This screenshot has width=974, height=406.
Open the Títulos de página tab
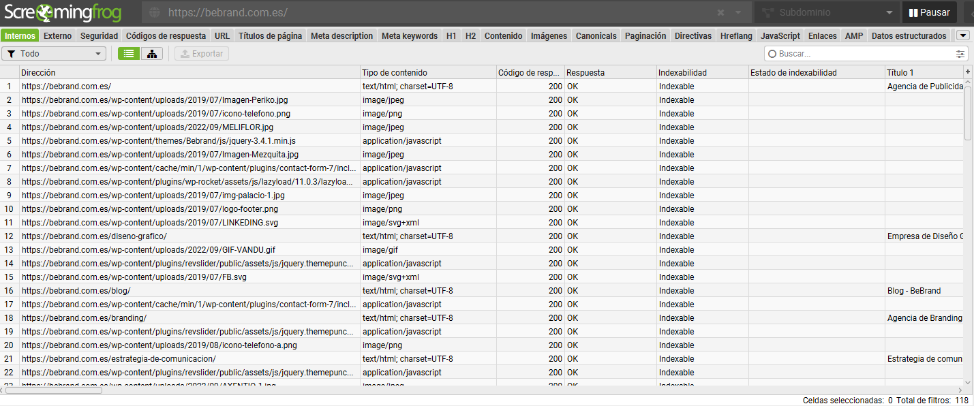[x=270, y=36]
